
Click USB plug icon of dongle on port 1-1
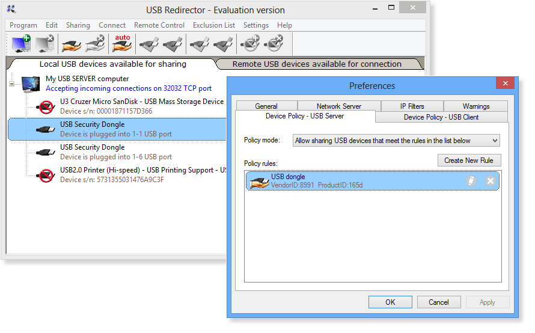coord(45,130)
